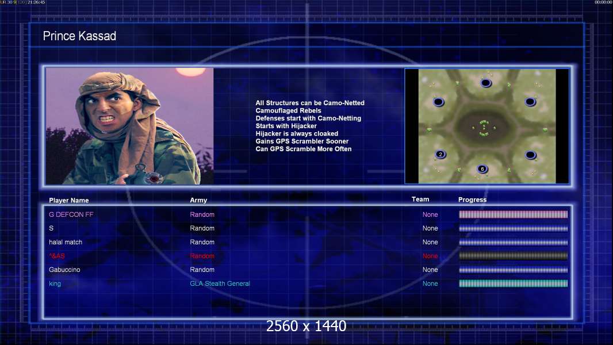Click team None for halal match
Viewport: 613px width, 345px height.
430,242
